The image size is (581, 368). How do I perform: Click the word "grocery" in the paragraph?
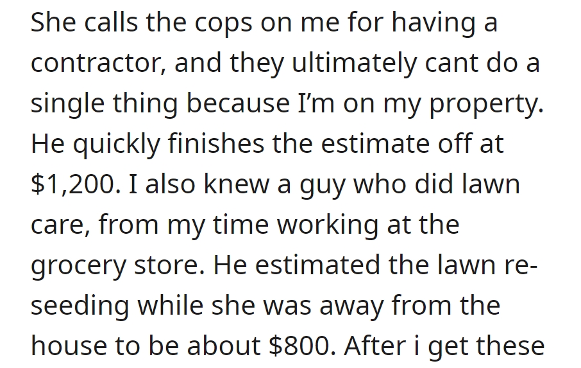tap(78, 267)
